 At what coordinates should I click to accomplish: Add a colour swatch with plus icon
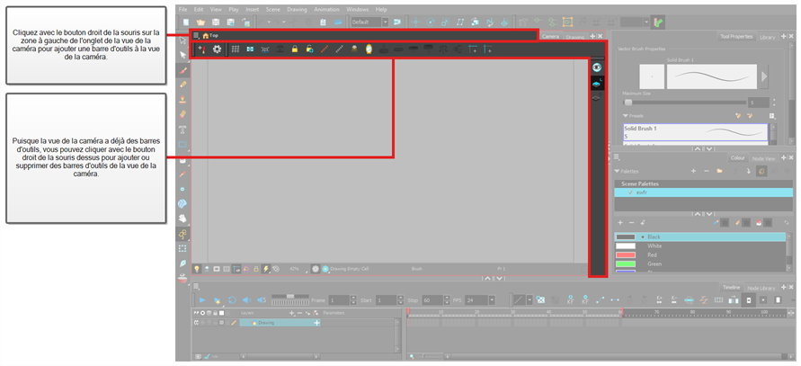point(620,223)
